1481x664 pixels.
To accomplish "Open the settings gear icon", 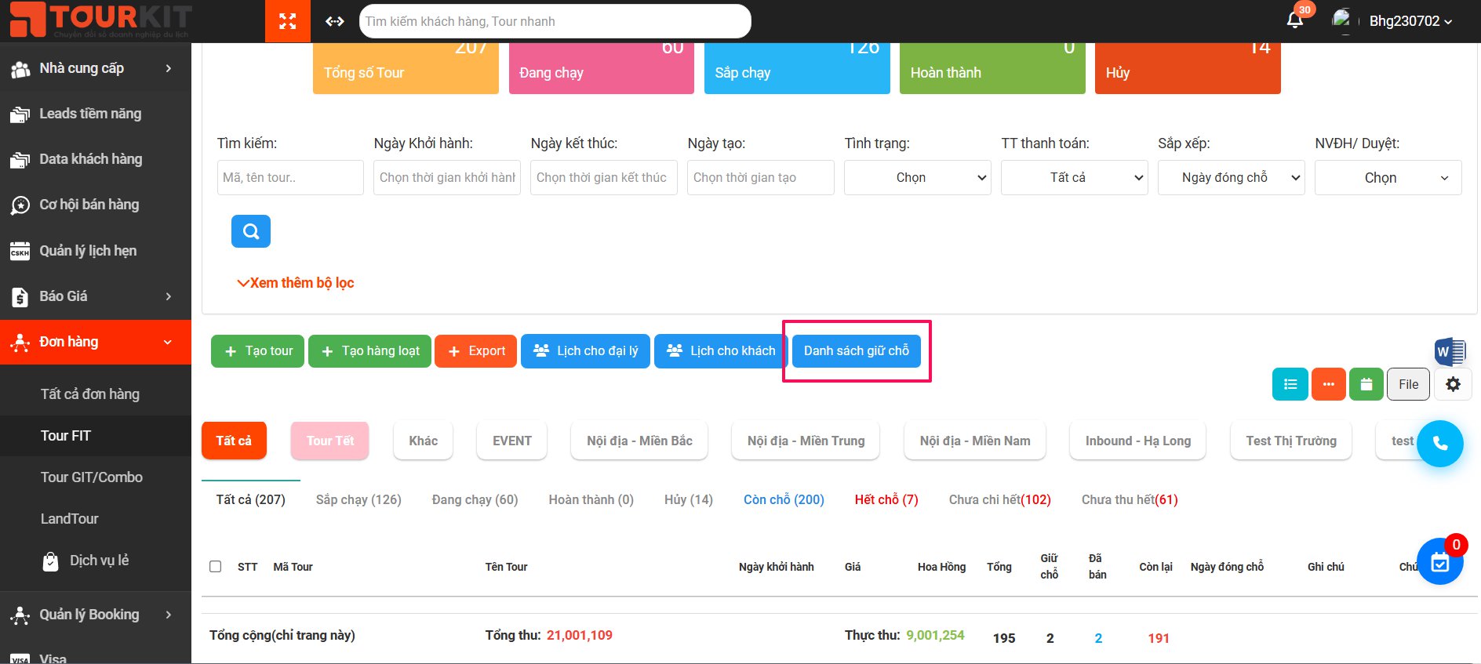I will point(1453,384).
